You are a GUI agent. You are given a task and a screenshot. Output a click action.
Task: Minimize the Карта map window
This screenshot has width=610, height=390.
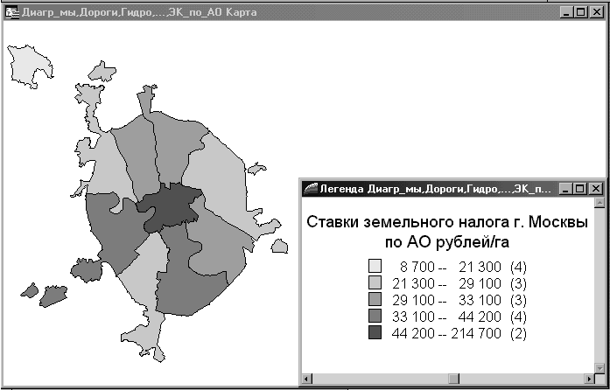(x=566, y=12)
